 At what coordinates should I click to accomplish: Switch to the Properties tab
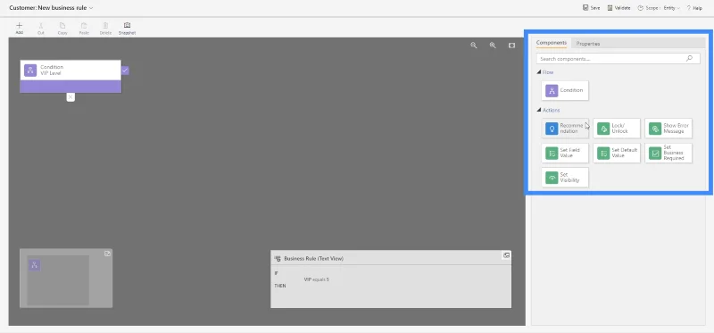pos(588,44)
